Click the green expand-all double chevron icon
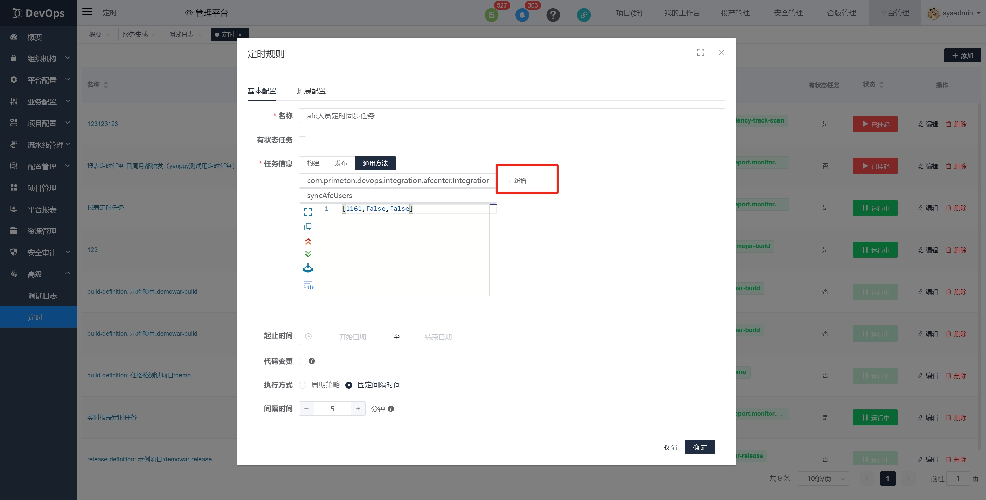Viewport: 986px width, 500px height. coord(308,254)
